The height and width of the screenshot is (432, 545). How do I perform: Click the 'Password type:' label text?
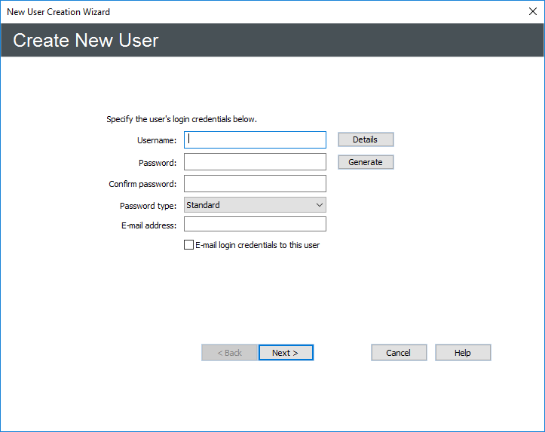click(x=148, y=206)
